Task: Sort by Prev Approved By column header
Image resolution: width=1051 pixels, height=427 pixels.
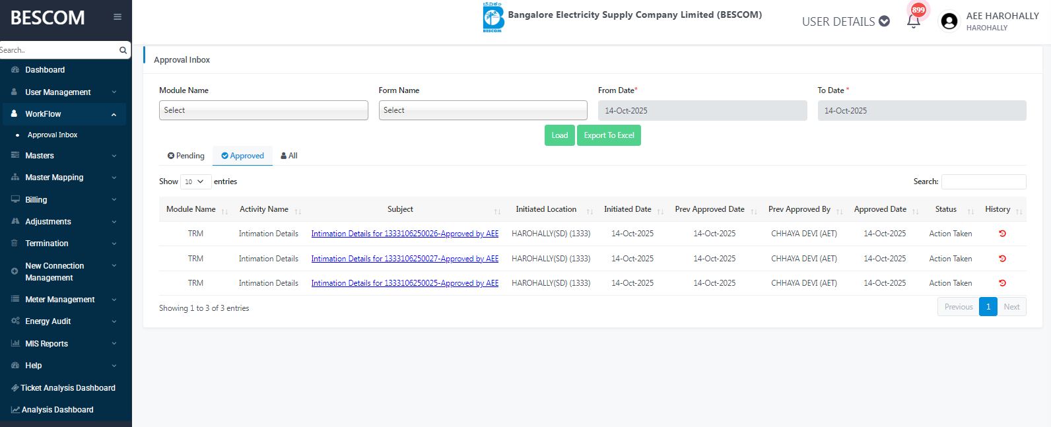Action: [x=805, y=209]
